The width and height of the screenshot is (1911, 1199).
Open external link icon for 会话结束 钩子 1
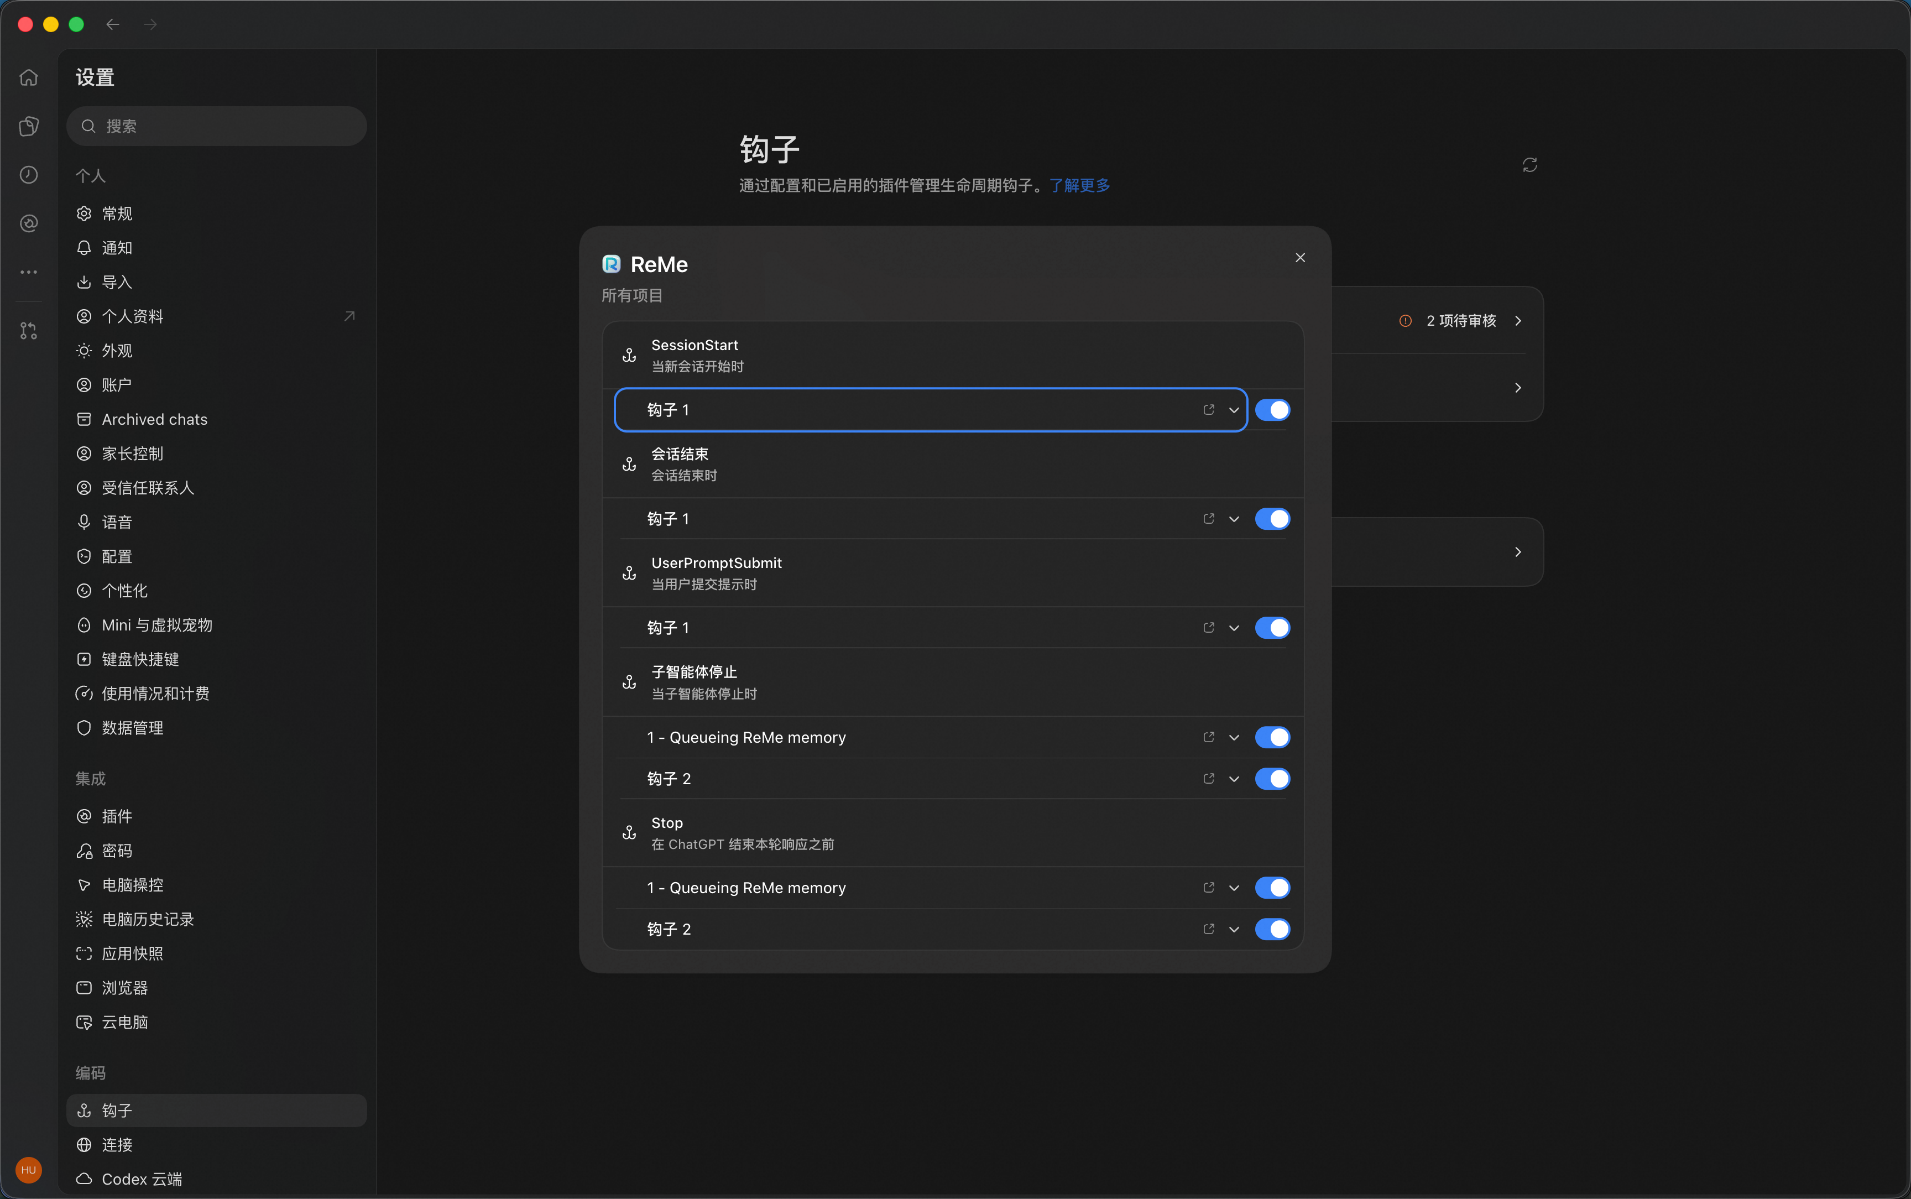(1209, 519)
